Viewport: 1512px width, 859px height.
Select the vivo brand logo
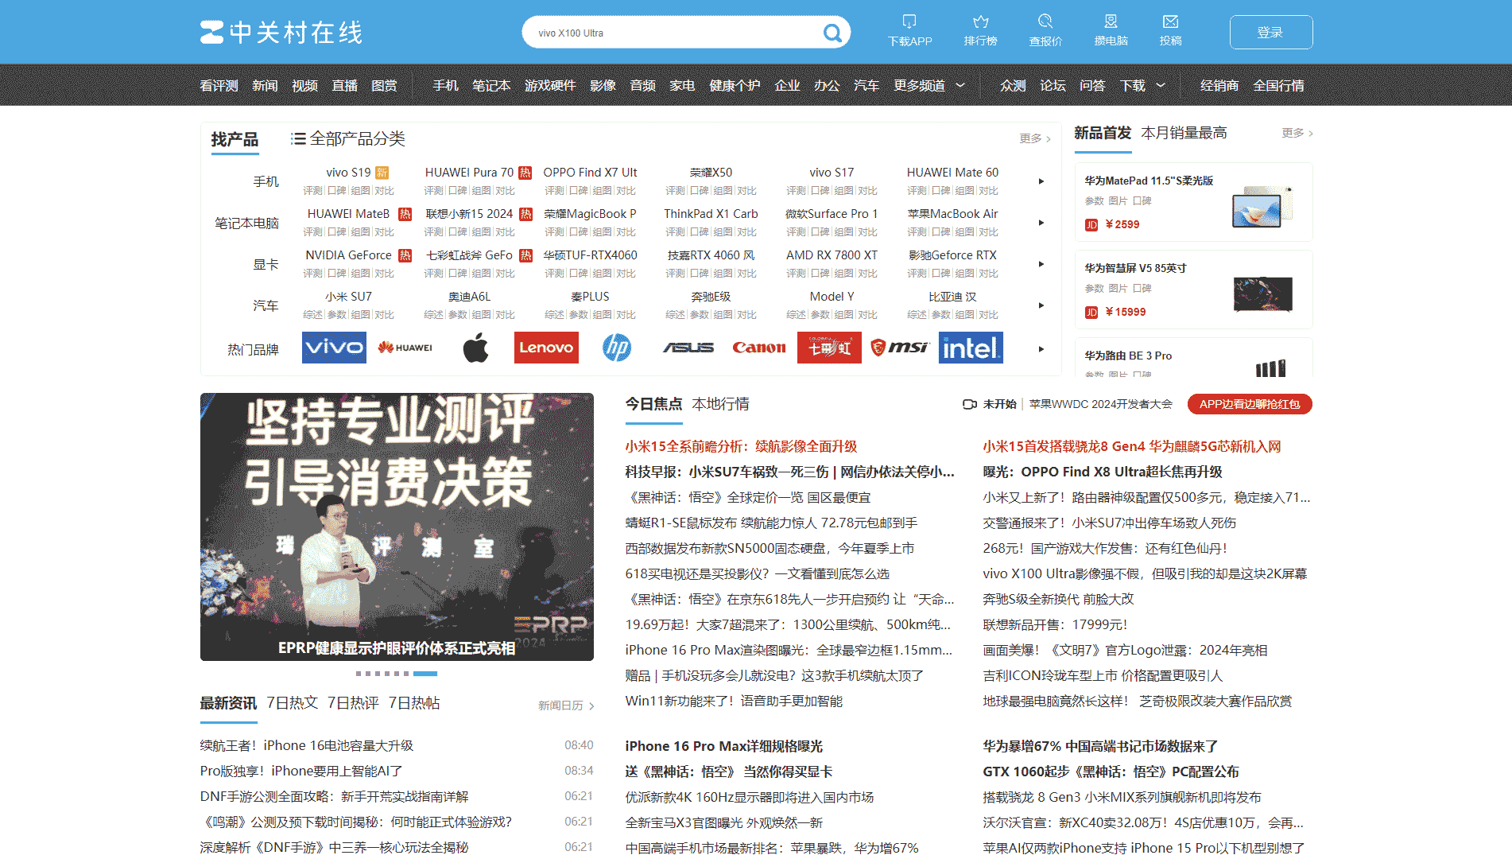tap(334, 348)
